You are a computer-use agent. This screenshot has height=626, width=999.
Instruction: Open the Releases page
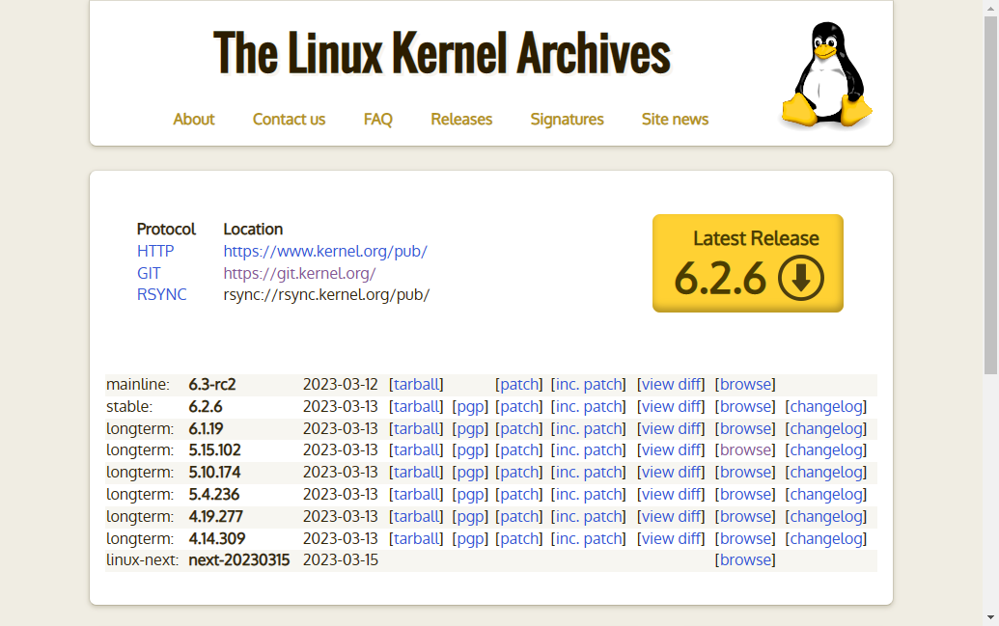[461, 119]
